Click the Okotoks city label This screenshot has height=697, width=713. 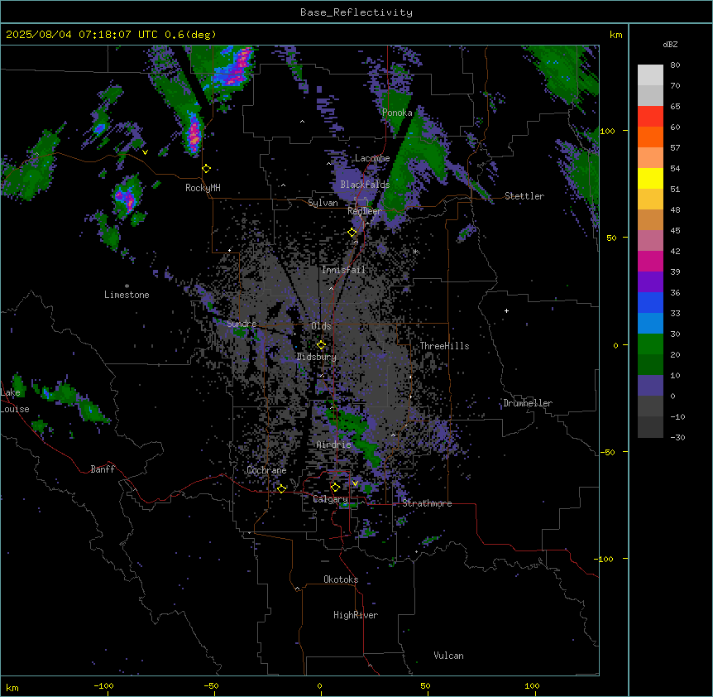341,579
